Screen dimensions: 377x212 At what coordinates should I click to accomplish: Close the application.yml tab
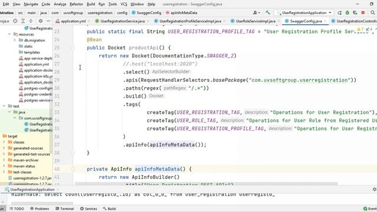pyautogui.click(x=88, y=21)
